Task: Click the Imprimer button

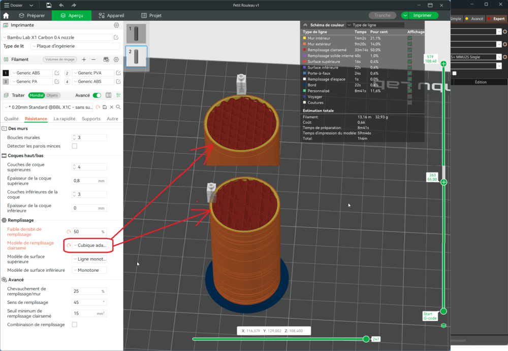Action: 423,15
